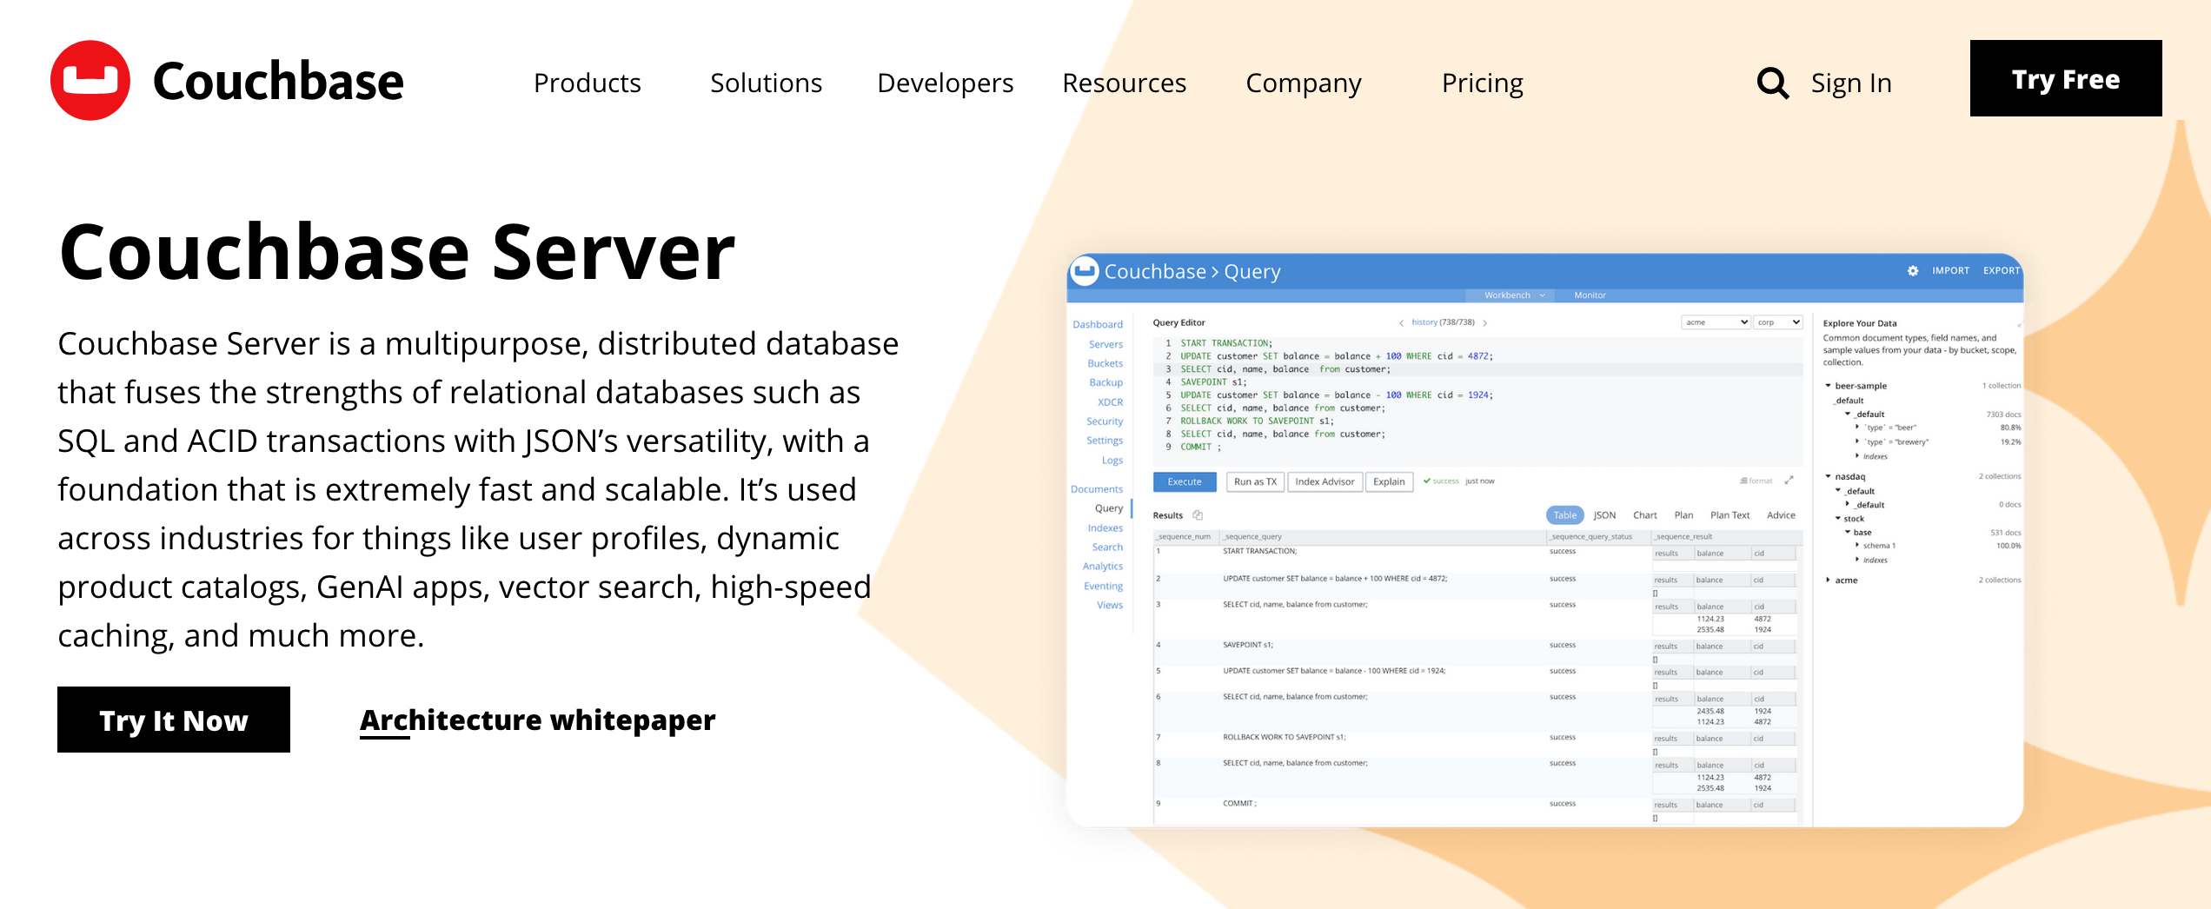Open Eventing in the console sidebar
Screen dimensions: 2211x909
point(1103,587)
